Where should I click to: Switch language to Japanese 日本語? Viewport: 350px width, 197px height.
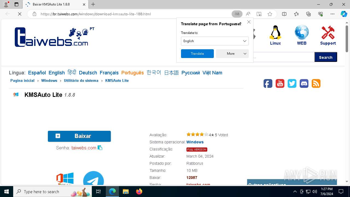click(171, 73)
